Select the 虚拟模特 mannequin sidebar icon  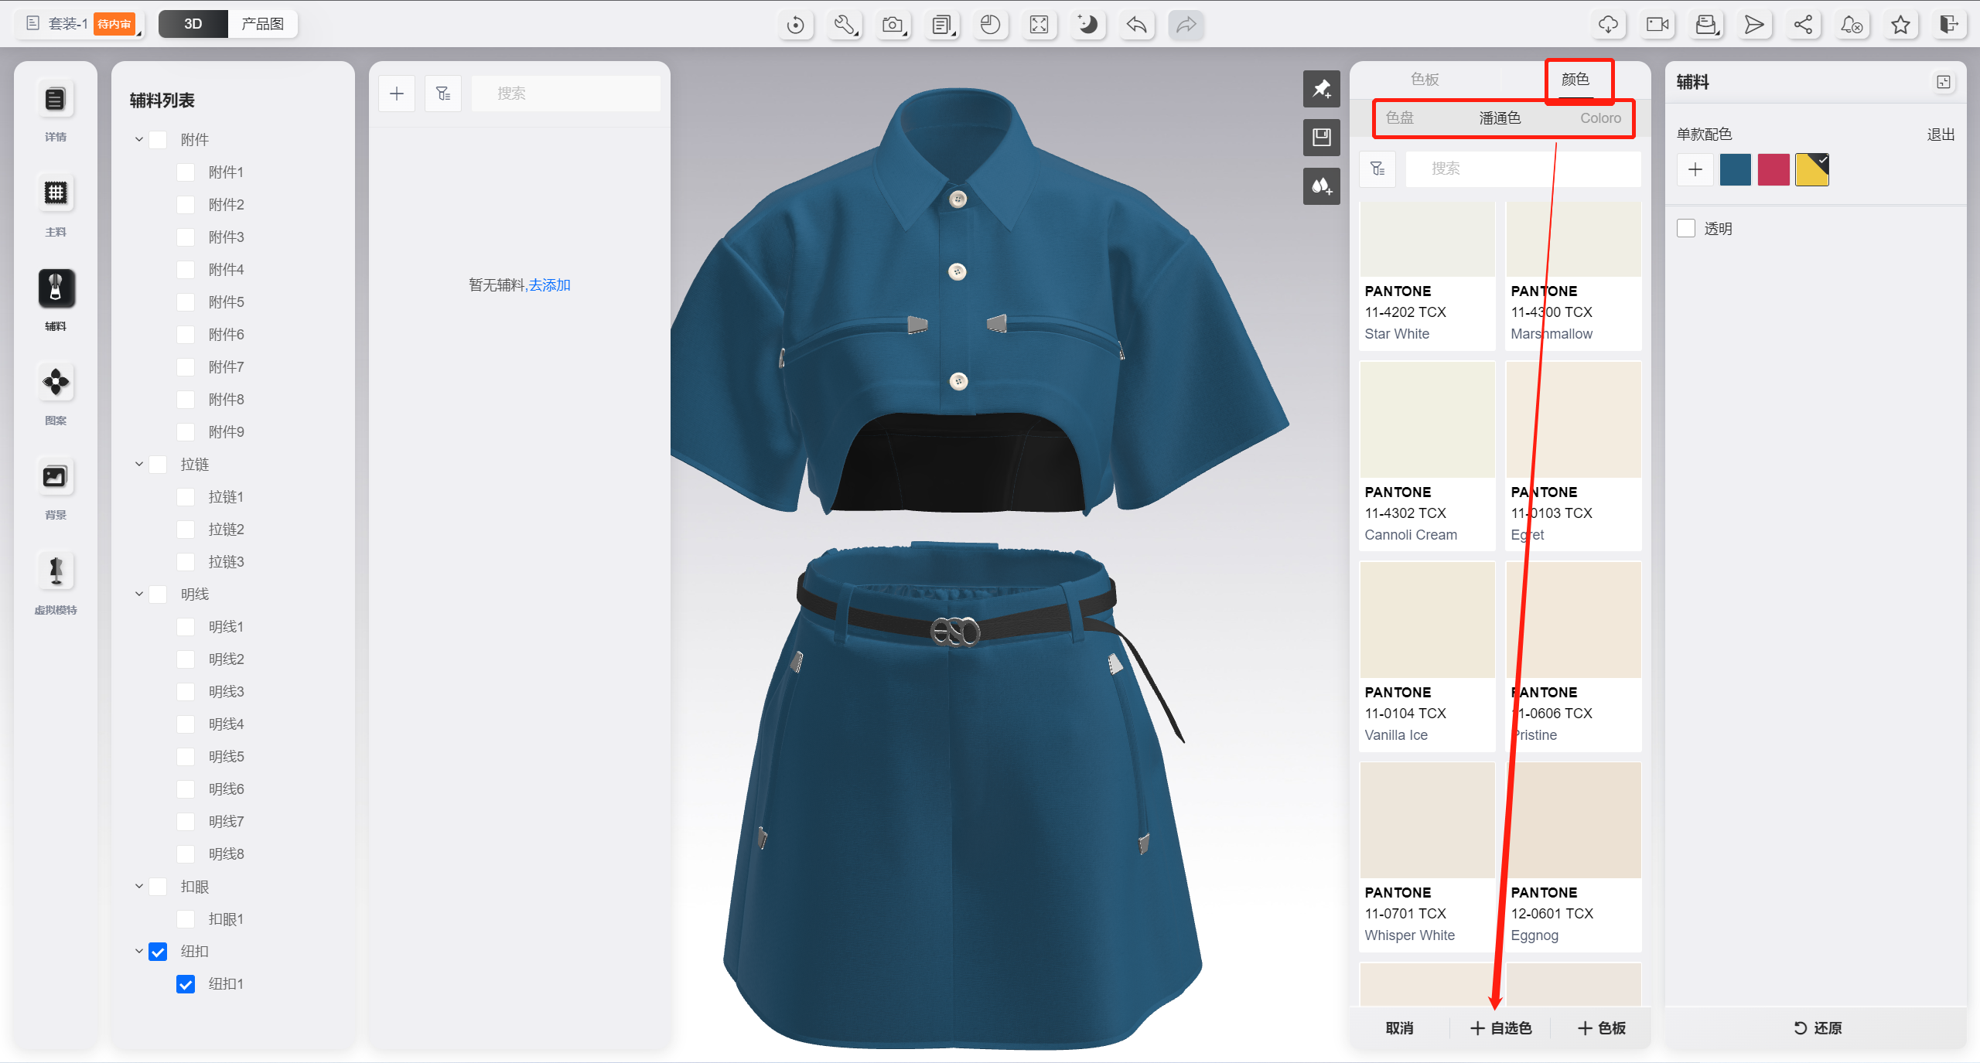[56, 572]
